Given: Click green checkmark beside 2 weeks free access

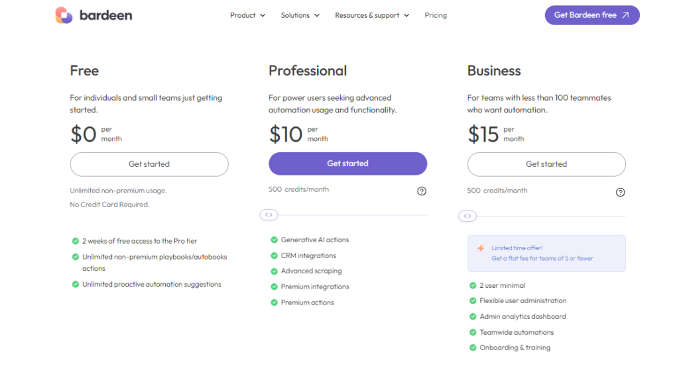Looking at the screenshot, I should click(x=76, y=241).
